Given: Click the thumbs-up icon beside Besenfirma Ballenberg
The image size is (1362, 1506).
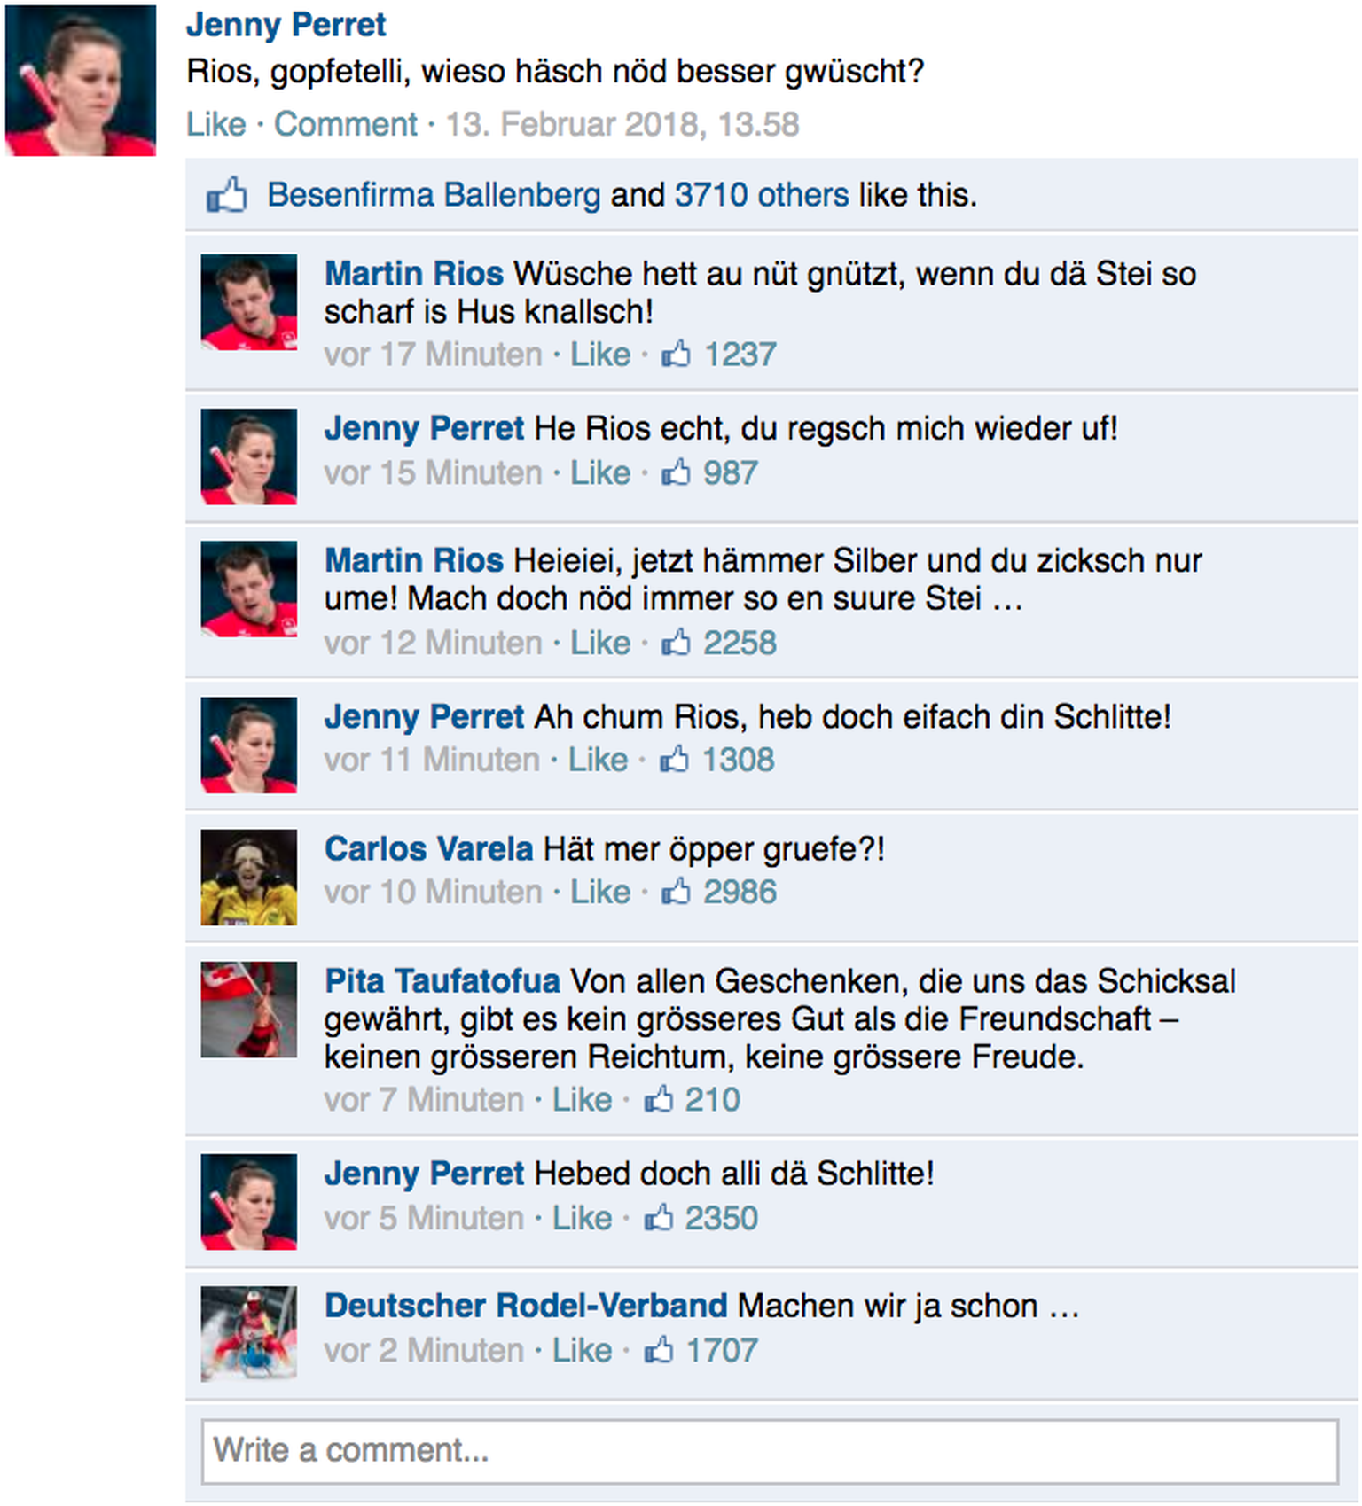Looking at the screenshot, I should [226, 195].
